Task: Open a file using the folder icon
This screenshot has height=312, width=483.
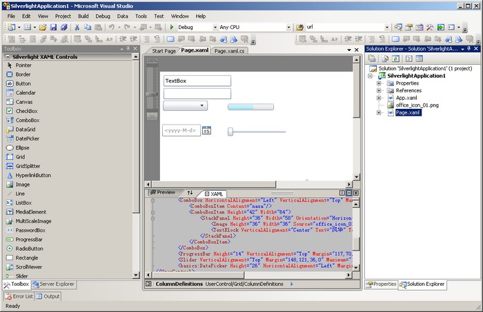Action: tap(43, 27)
